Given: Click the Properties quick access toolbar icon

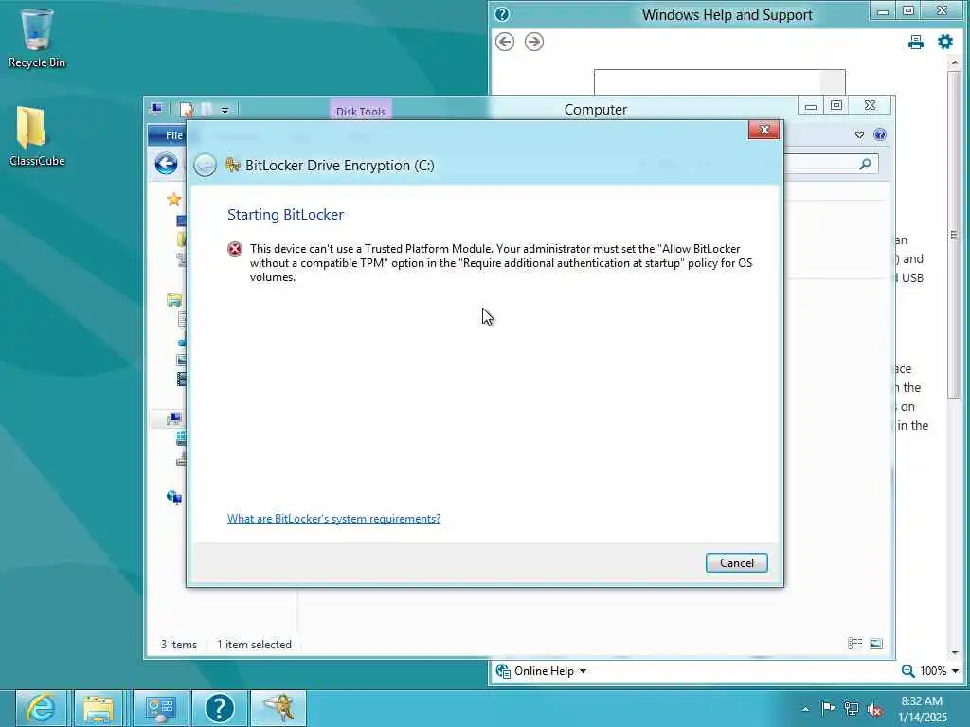Looking at the screenshot, I should 187,110.
